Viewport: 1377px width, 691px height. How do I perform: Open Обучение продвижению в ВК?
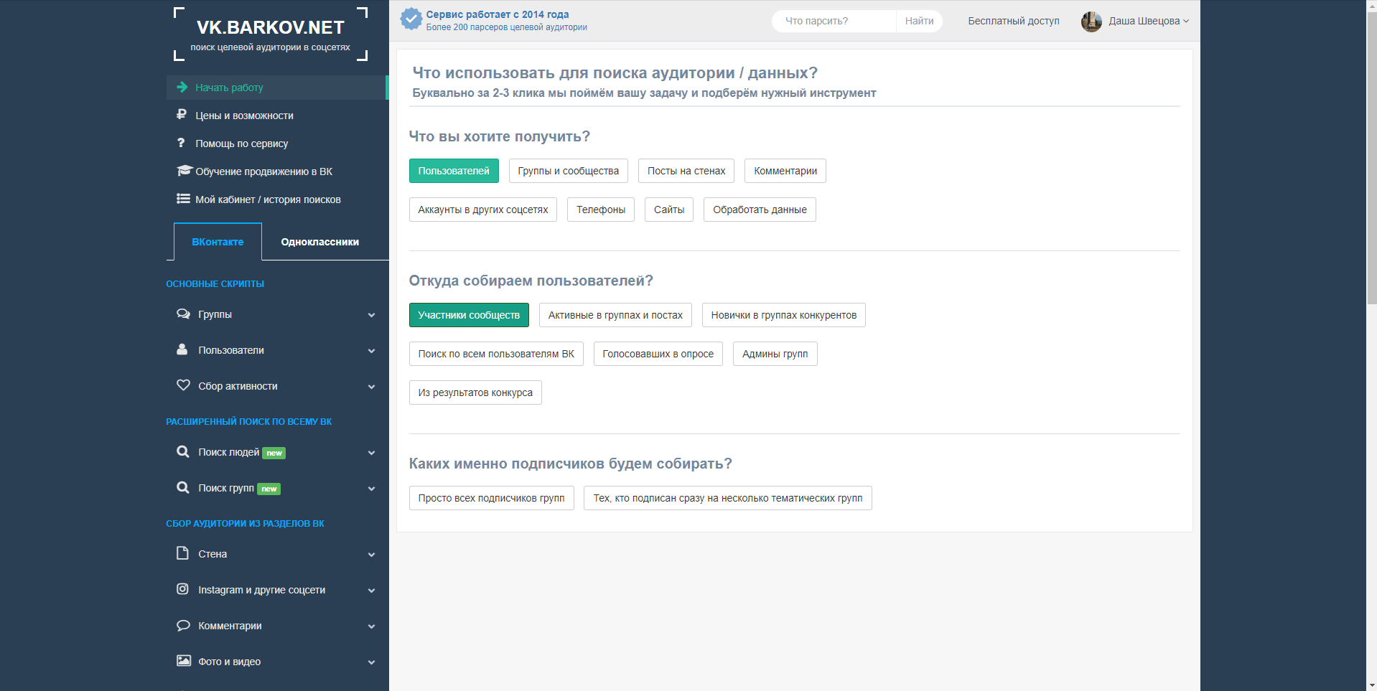pos(277,171)
